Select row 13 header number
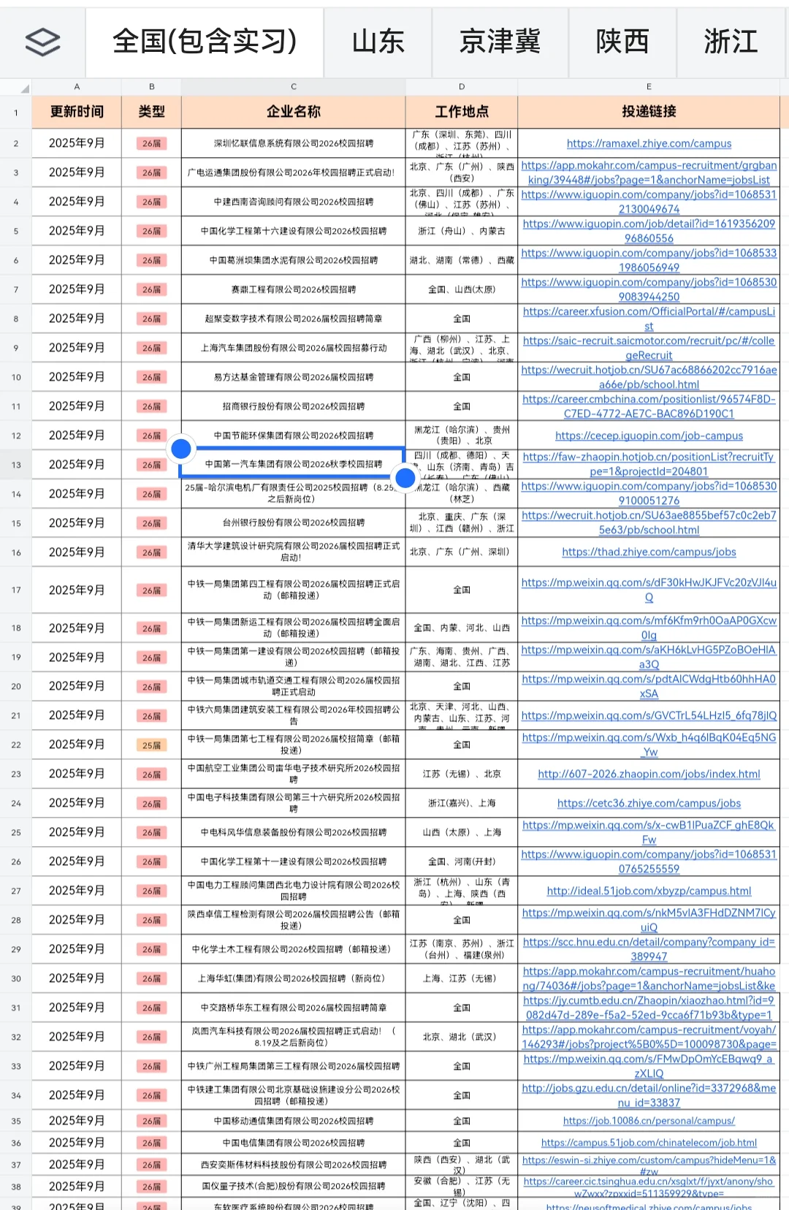789x1210 pixels. click(16, 465)
